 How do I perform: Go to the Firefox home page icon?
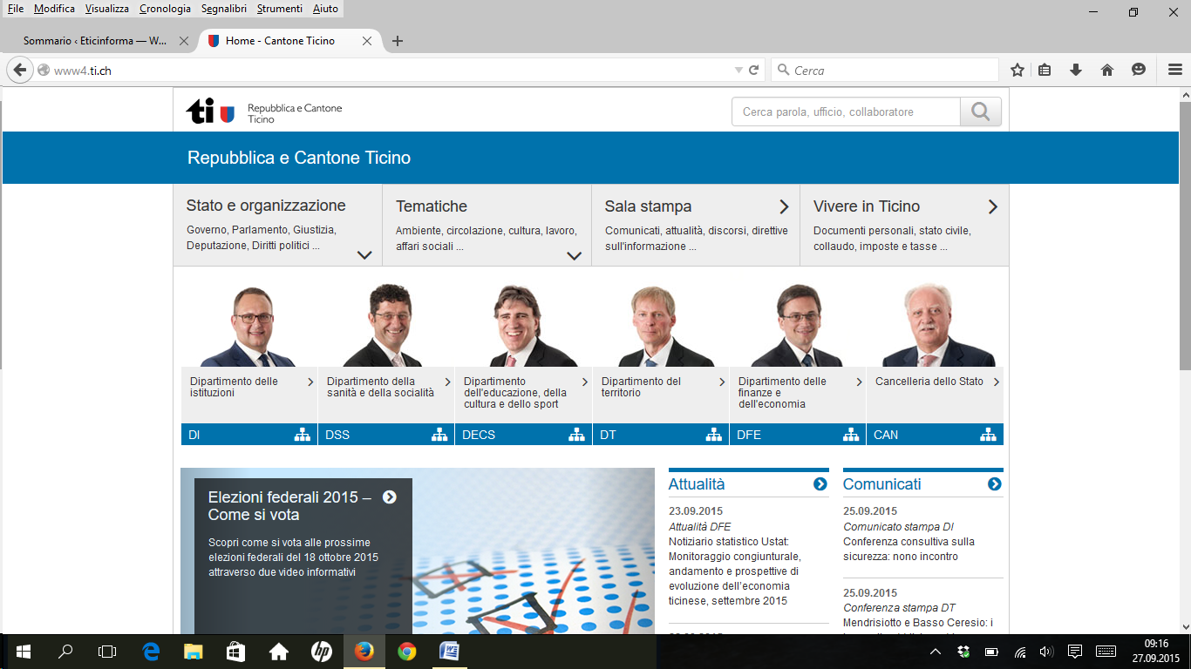[1107, 71]
